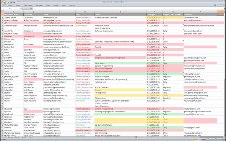
Task: Expand the Name Box dropdown arrow
Action: [20, 8]
